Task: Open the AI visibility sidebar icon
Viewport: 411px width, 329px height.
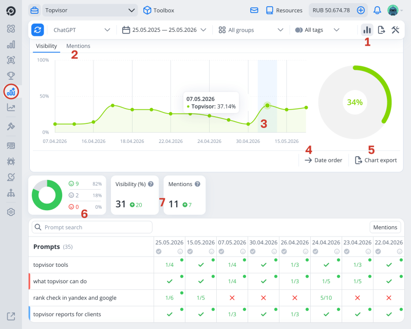Action: 11,92
